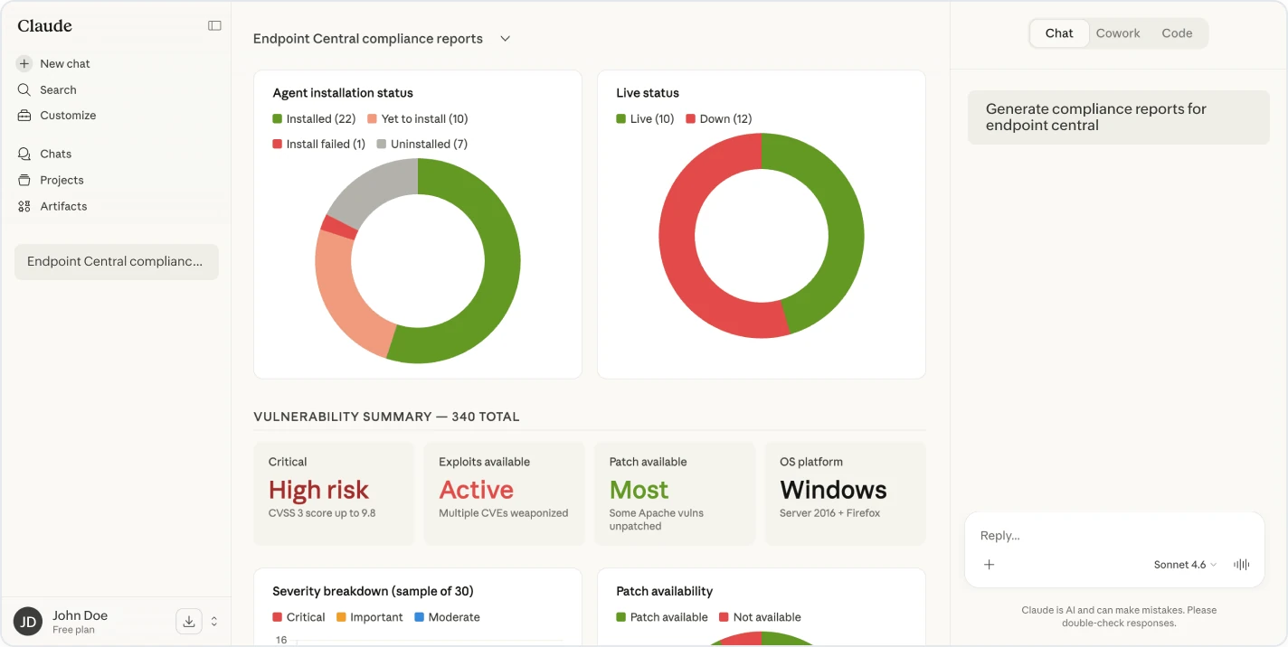This screenshot has height=647, width=1288.
Task: Click the Exploits available Active card
Action: [x=504, y=493]
